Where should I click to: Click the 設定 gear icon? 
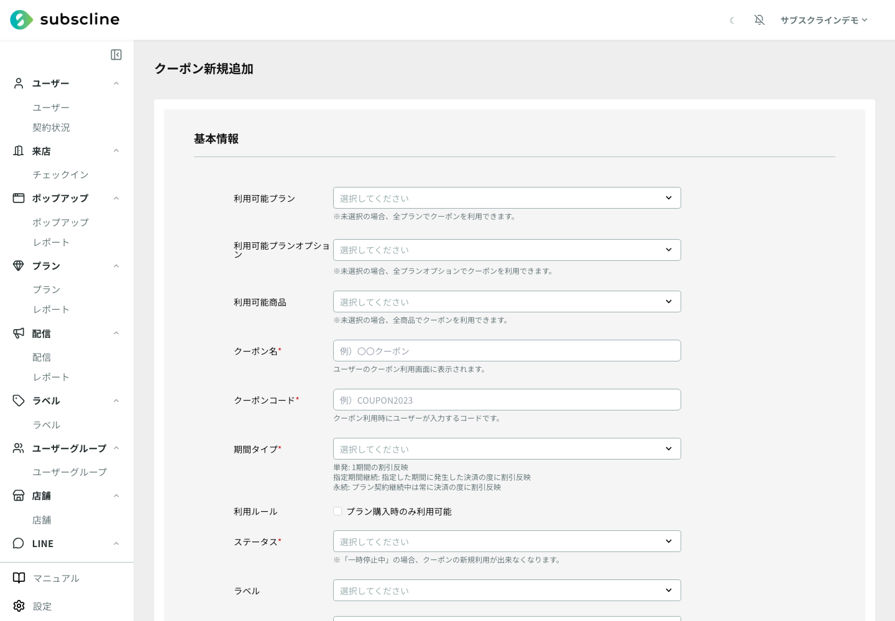point(19,606)
